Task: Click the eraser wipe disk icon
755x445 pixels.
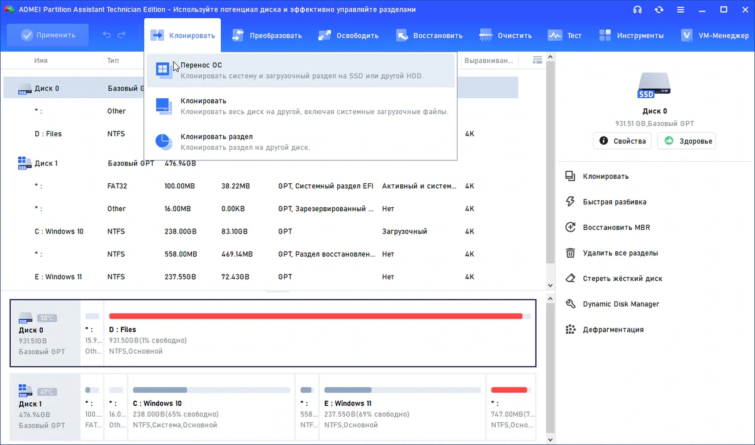Action: pos(570,278)
